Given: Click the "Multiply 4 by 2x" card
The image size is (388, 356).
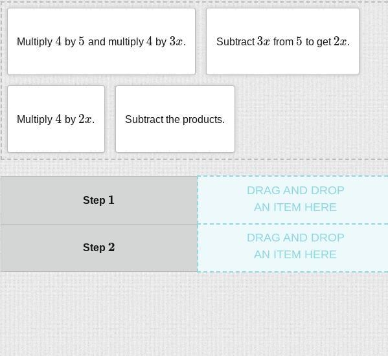Looking at the screenshot, I should 56,119.
